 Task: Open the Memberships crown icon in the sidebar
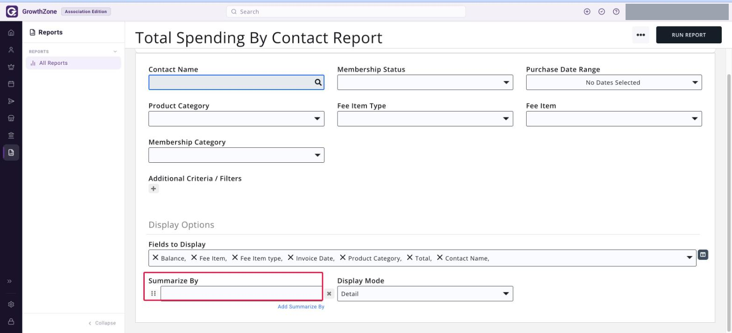(11, 67)
